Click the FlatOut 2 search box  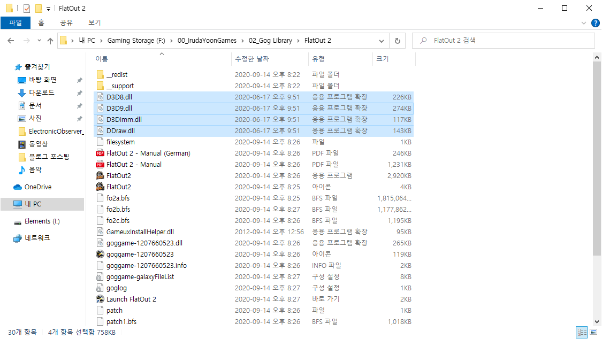point(504,41)
